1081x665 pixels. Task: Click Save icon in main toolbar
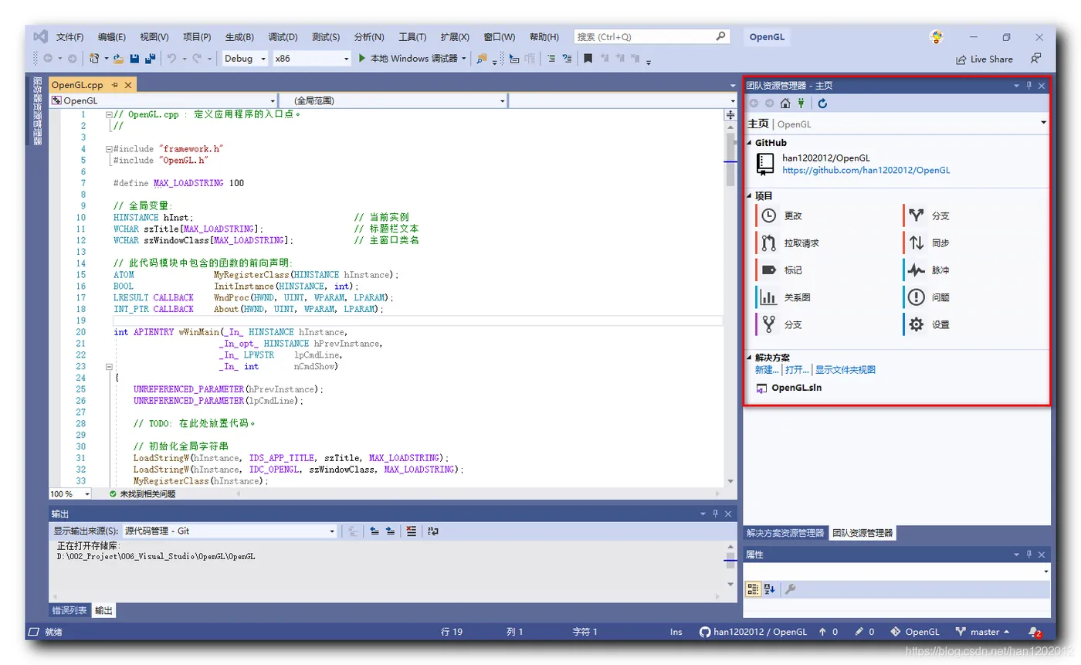click(x=134, y=58)
